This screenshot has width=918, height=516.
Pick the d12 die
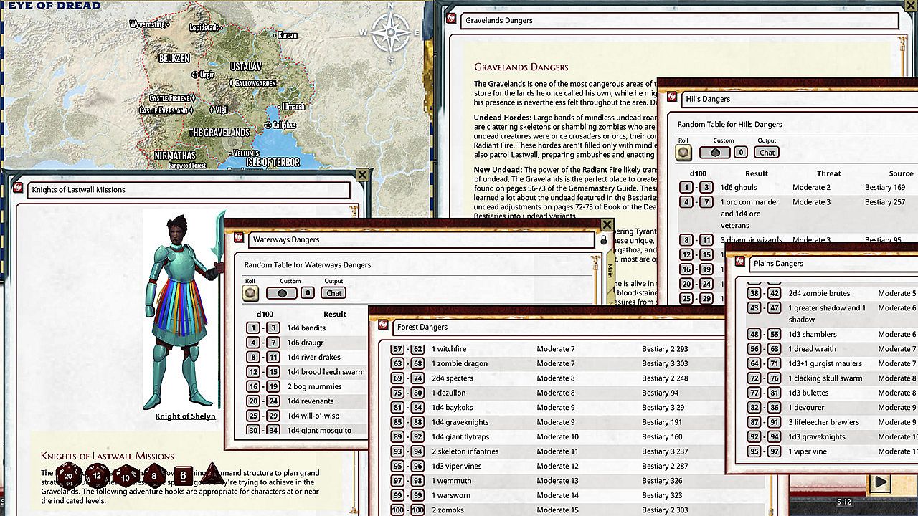(98, 474)
